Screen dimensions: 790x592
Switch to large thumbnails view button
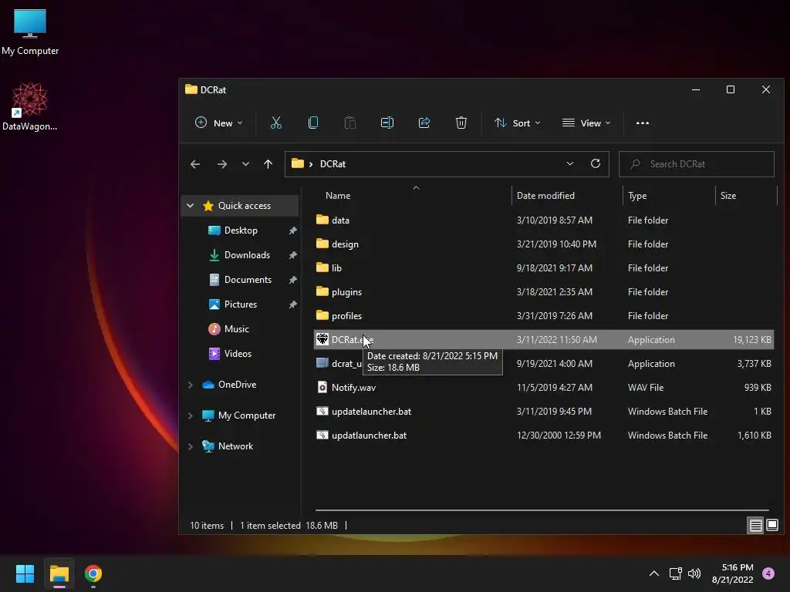[x=771, y=526]
